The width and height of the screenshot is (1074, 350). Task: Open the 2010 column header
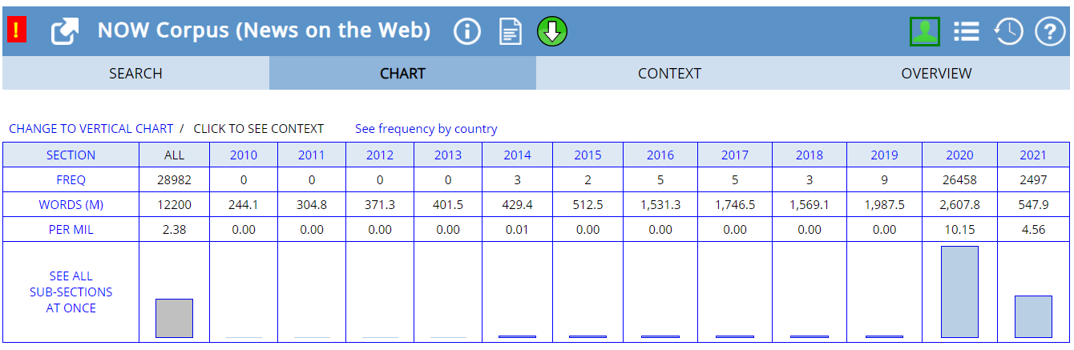tap(244, 155)
